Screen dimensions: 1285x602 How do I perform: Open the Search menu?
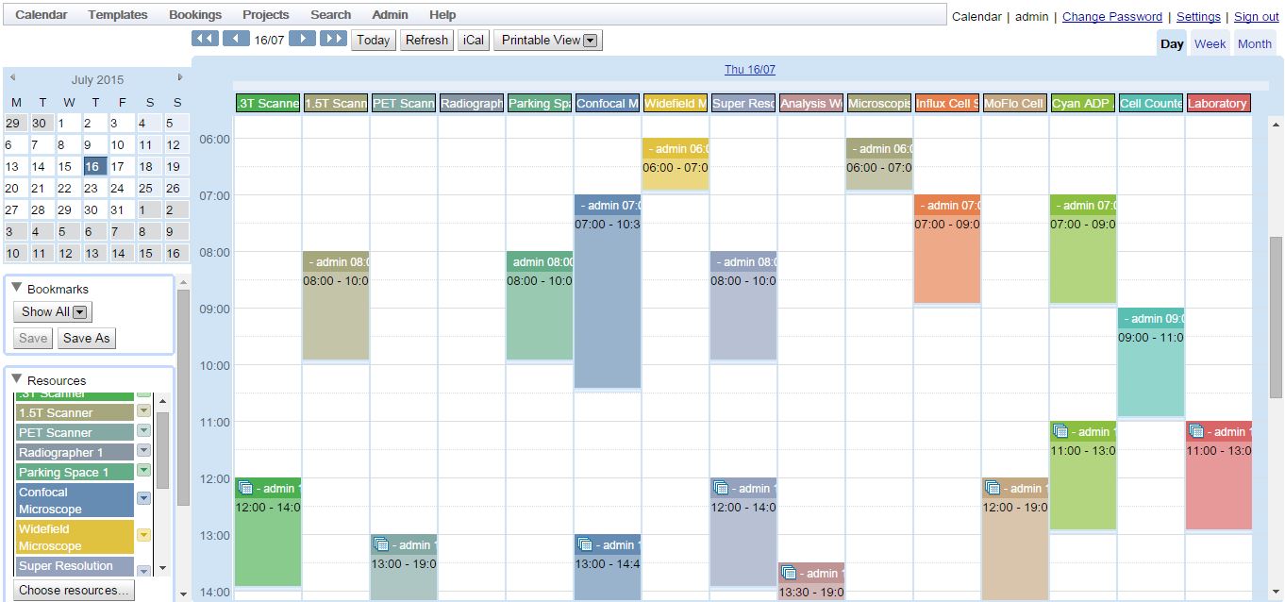(330, 15)
